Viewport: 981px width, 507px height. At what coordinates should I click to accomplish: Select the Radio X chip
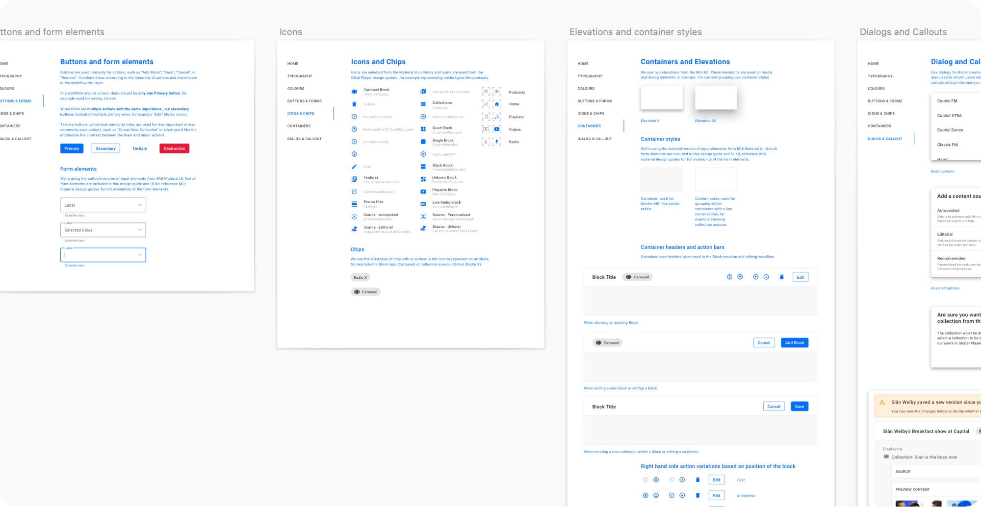tap(360, 277)
